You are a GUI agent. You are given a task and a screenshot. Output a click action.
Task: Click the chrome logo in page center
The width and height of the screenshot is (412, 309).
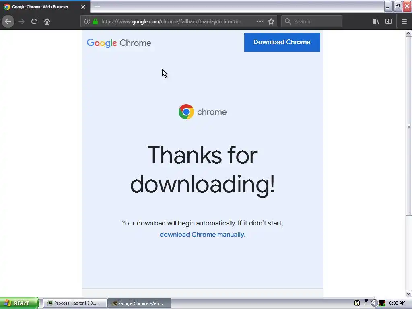(202, 112)
